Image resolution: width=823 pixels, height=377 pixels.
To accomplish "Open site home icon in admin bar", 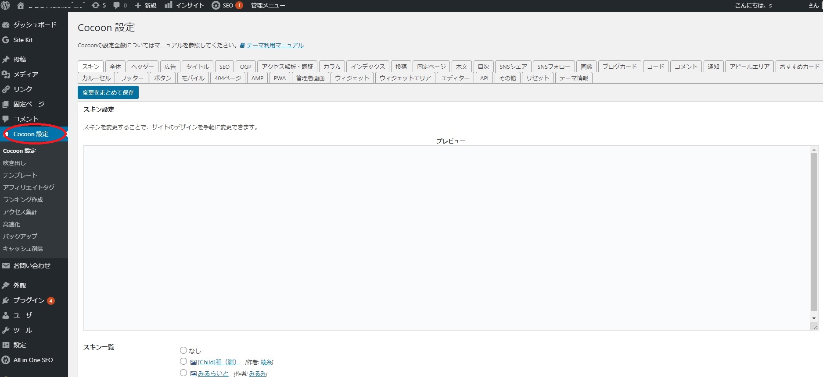I will (x=21, y=5).
